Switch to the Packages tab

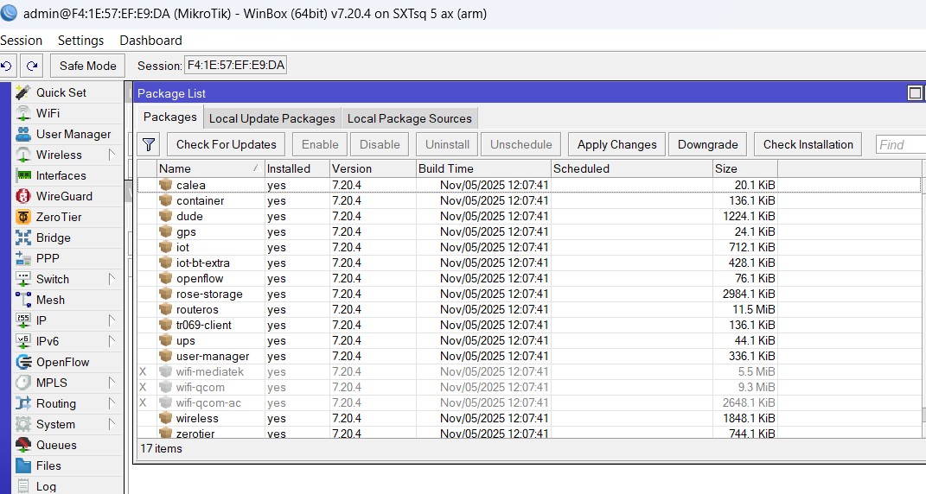(x=170, y=117)
